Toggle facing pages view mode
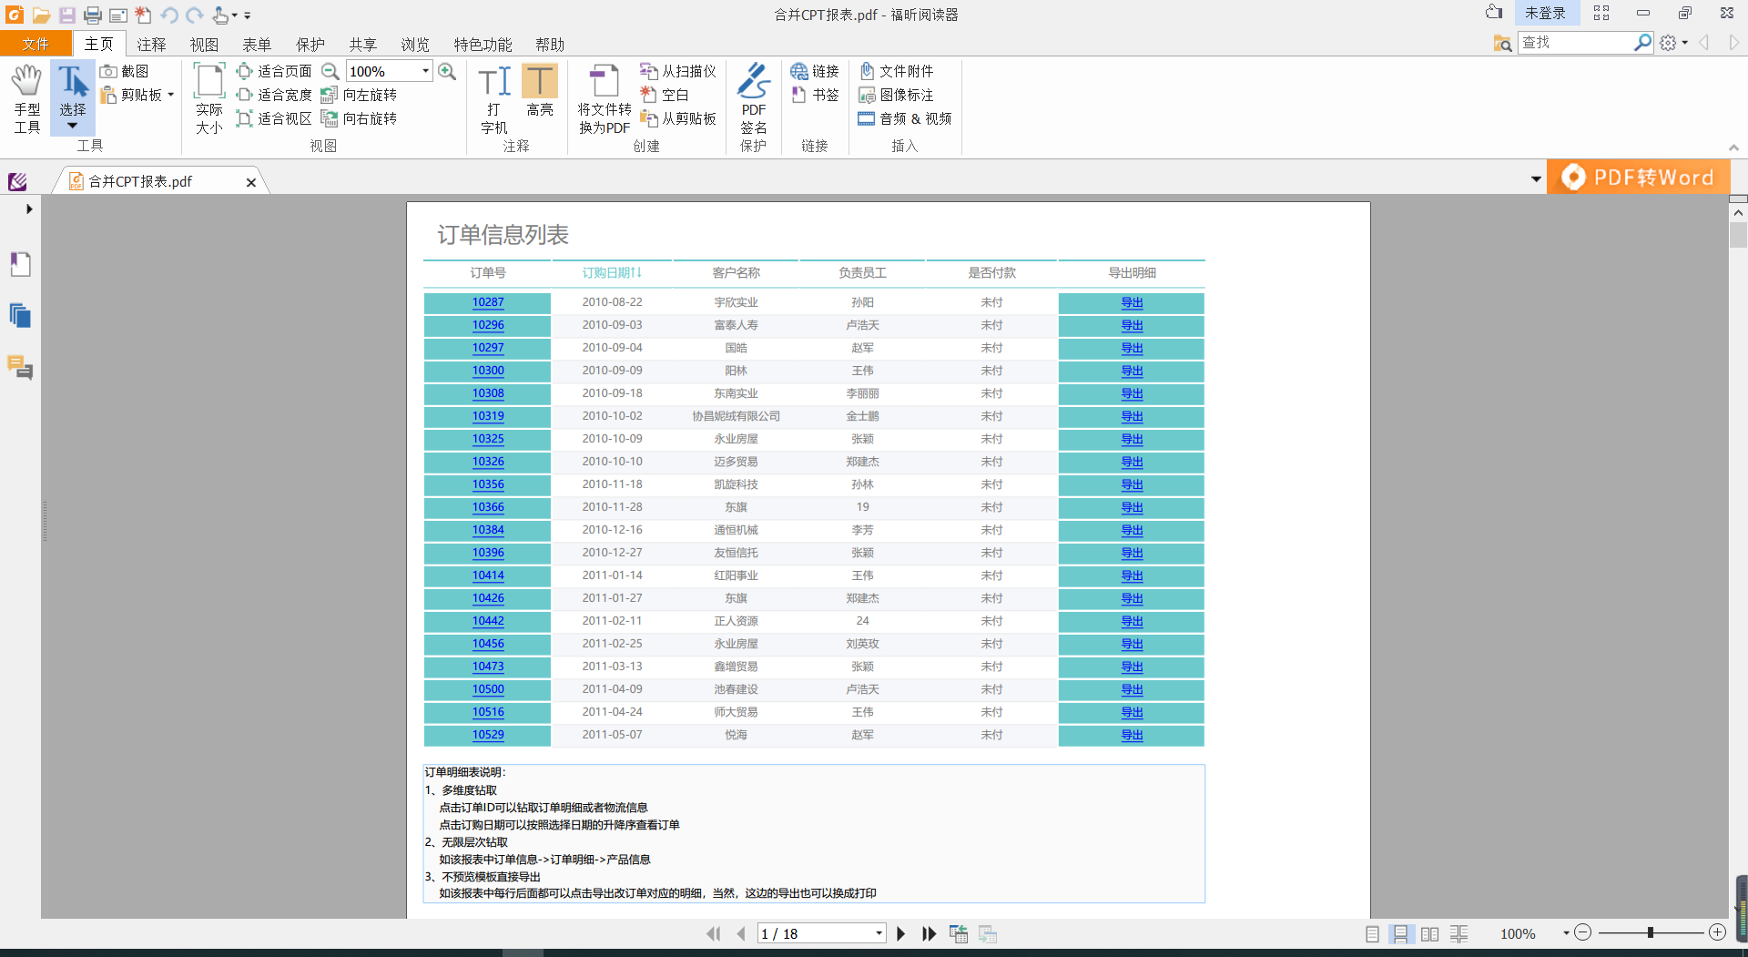Viewport: 1748px width, 957px height. pos(1429,933)
